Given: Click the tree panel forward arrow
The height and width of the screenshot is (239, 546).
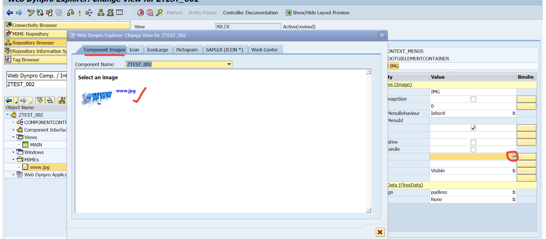Looking at the screenshot, I should tap(23, 100).
